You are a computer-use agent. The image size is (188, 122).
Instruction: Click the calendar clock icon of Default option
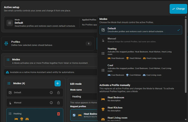pos(103,30)
